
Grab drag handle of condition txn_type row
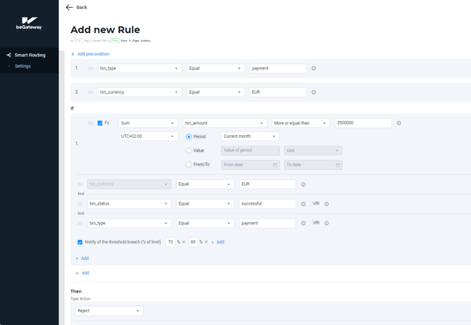click(x=80, y=223)
